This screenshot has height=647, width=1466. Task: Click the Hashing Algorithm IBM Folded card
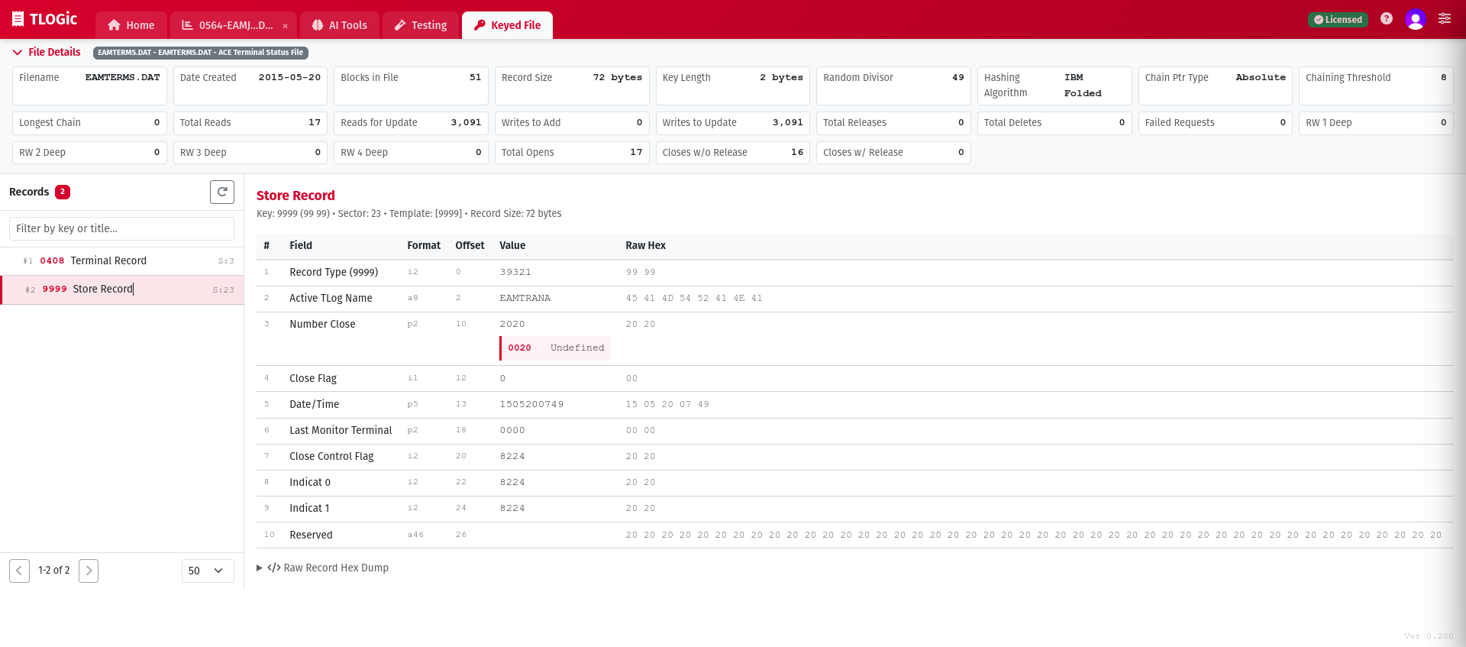tap(1054, 86)
